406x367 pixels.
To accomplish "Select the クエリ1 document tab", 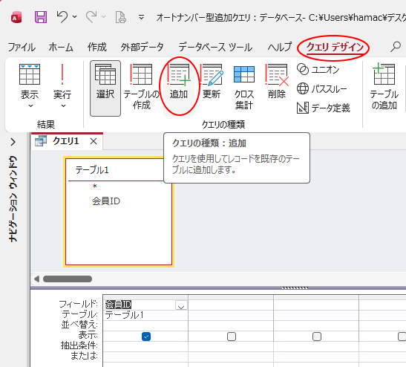I will point(66,141).
